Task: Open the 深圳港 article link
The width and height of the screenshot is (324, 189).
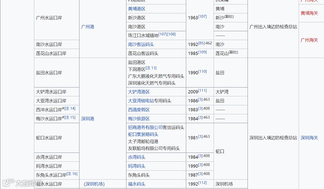Action: click(x=88, y=118)
